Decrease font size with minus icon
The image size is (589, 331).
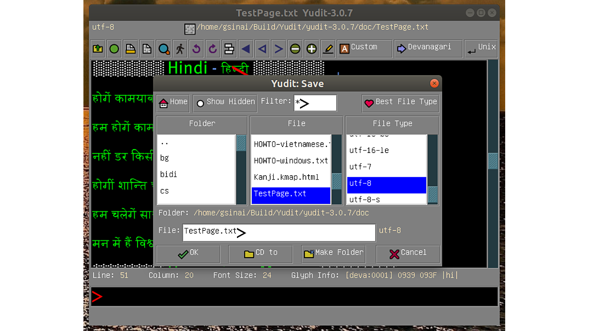(295, 49)
